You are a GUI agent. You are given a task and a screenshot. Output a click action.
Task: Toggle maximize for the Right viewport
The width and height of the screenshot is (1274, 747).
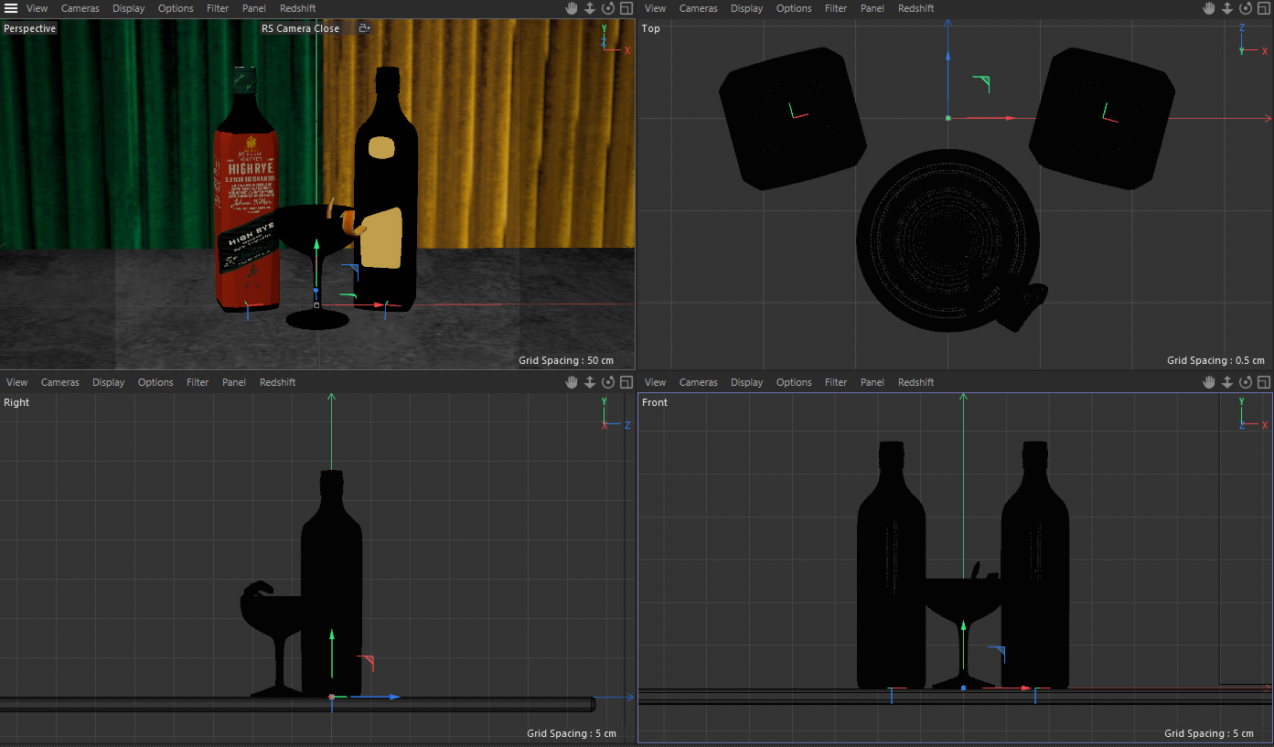(x=626, y=382)
